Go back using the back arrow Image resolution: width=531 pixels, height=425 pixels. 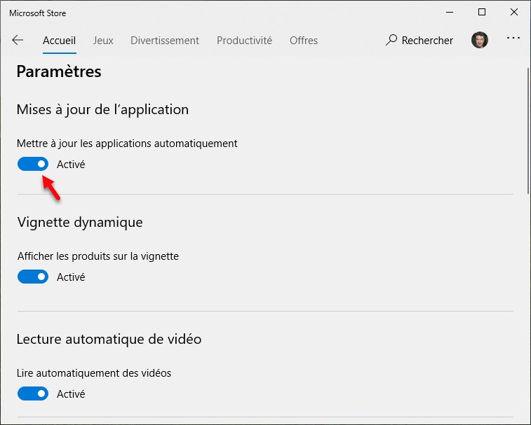(18, 41)
